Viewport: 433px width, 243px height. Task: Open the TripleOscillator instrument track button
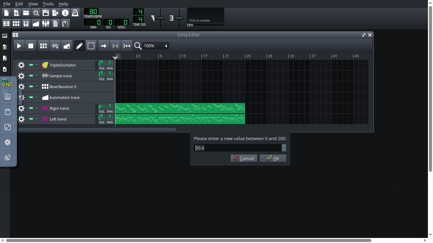point(68,65)
